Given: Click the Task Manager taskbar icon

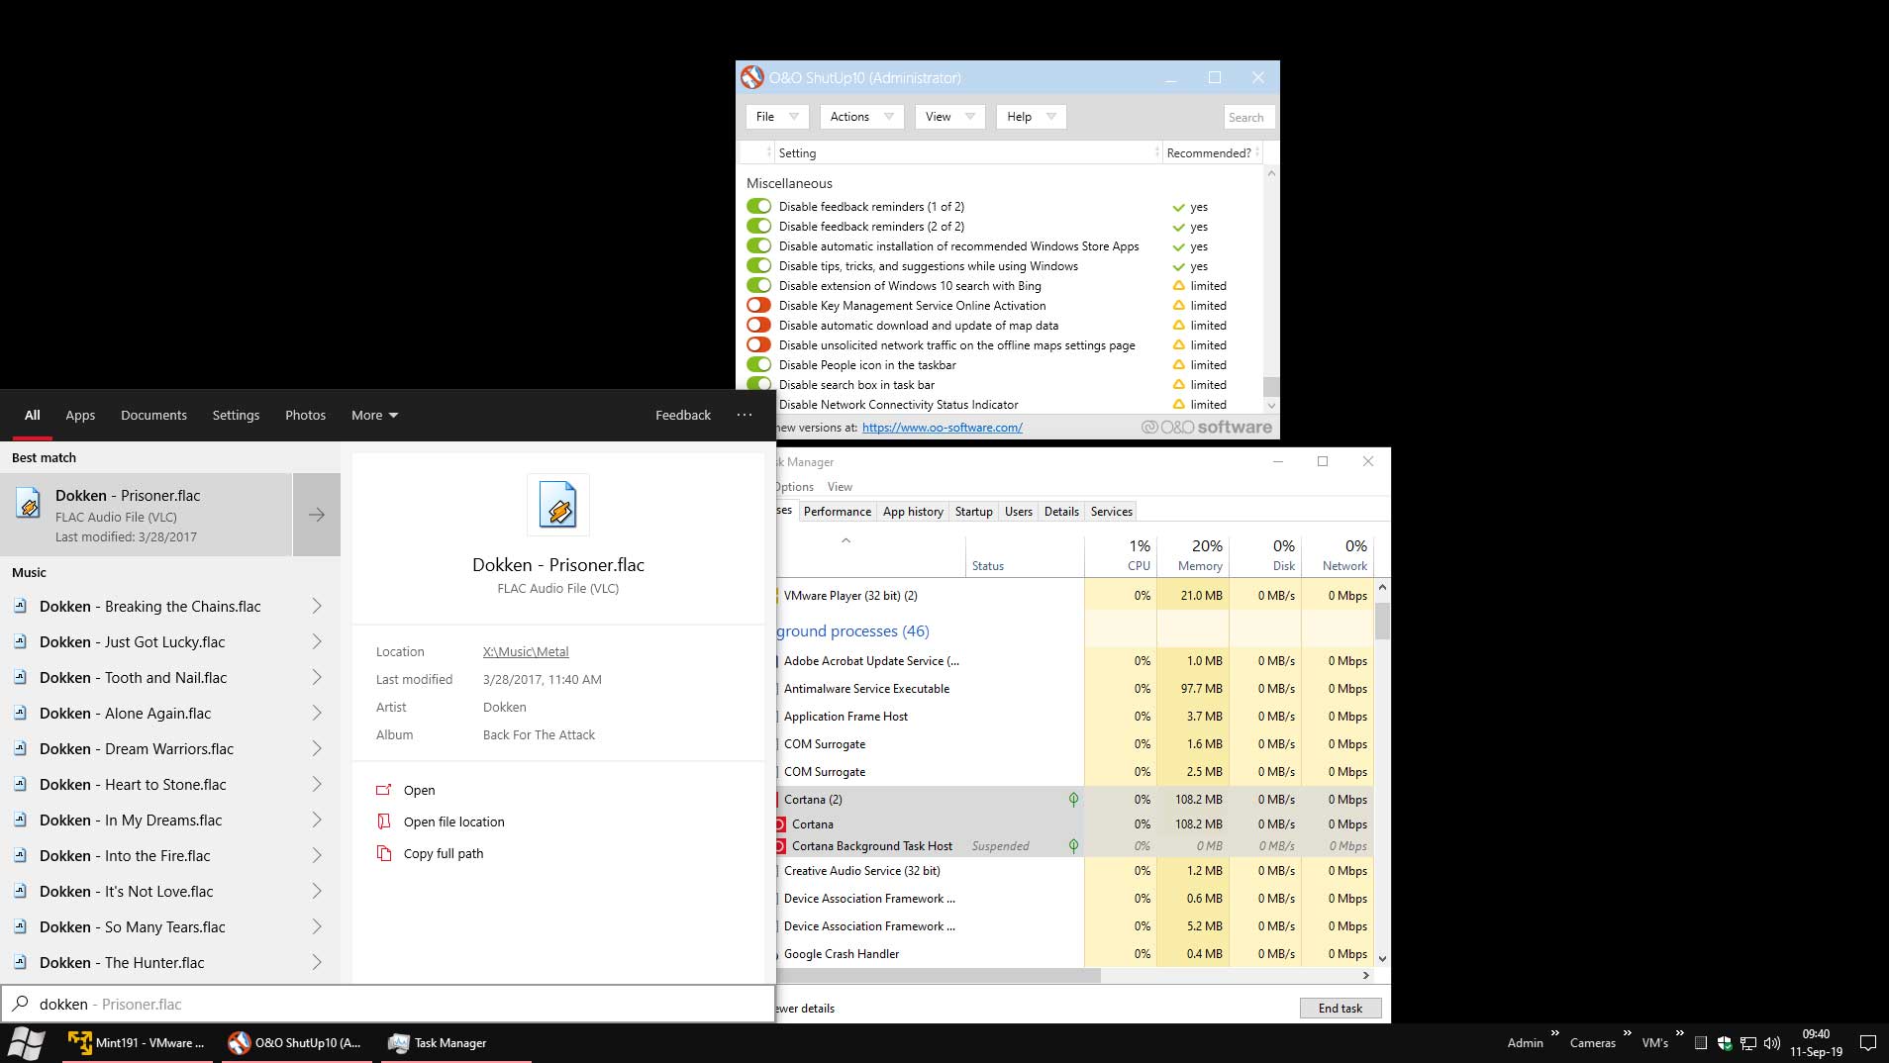Looking at the screenshot, I should click(399, 1042).
